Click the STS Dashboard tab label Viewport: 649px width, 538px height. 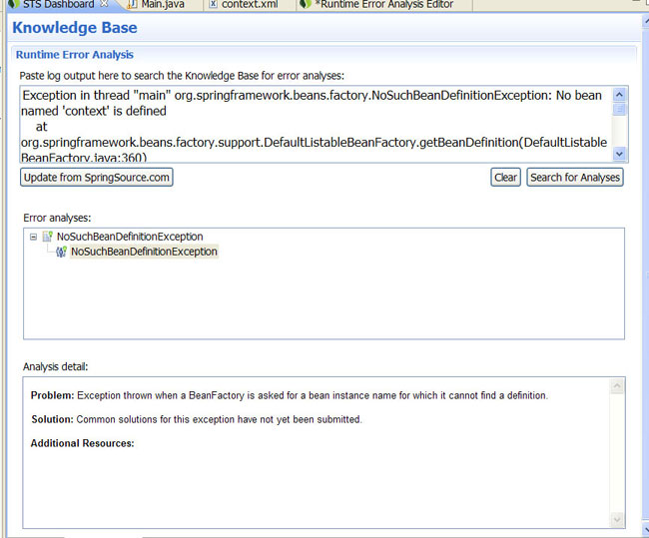[58, 5]
